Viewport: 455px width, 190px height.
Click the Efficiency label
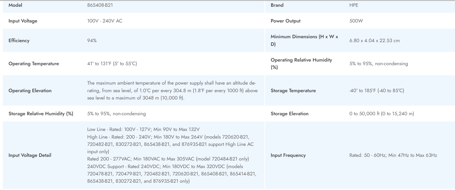(x=19, y=40)
